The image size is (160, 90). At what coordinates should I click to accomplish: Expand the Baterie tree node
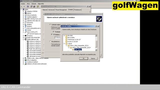pos(23,13)
